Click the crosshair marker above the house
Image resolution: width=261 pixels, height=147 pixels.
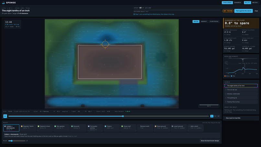(x=105, y=44)
